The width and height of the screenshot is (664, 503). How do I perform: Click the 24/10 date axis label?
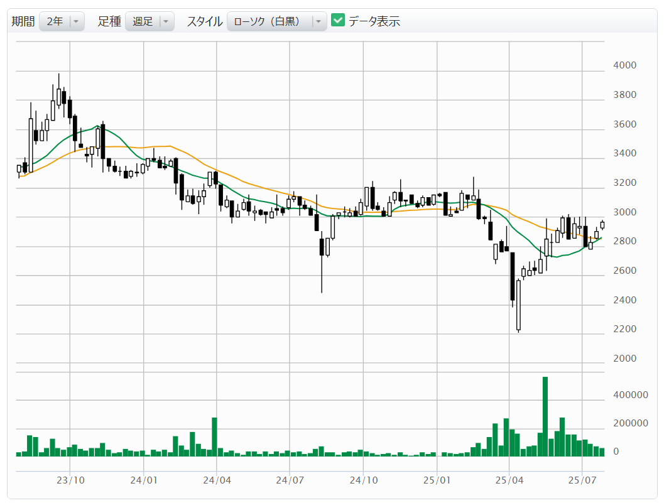(x=363, y=480)
